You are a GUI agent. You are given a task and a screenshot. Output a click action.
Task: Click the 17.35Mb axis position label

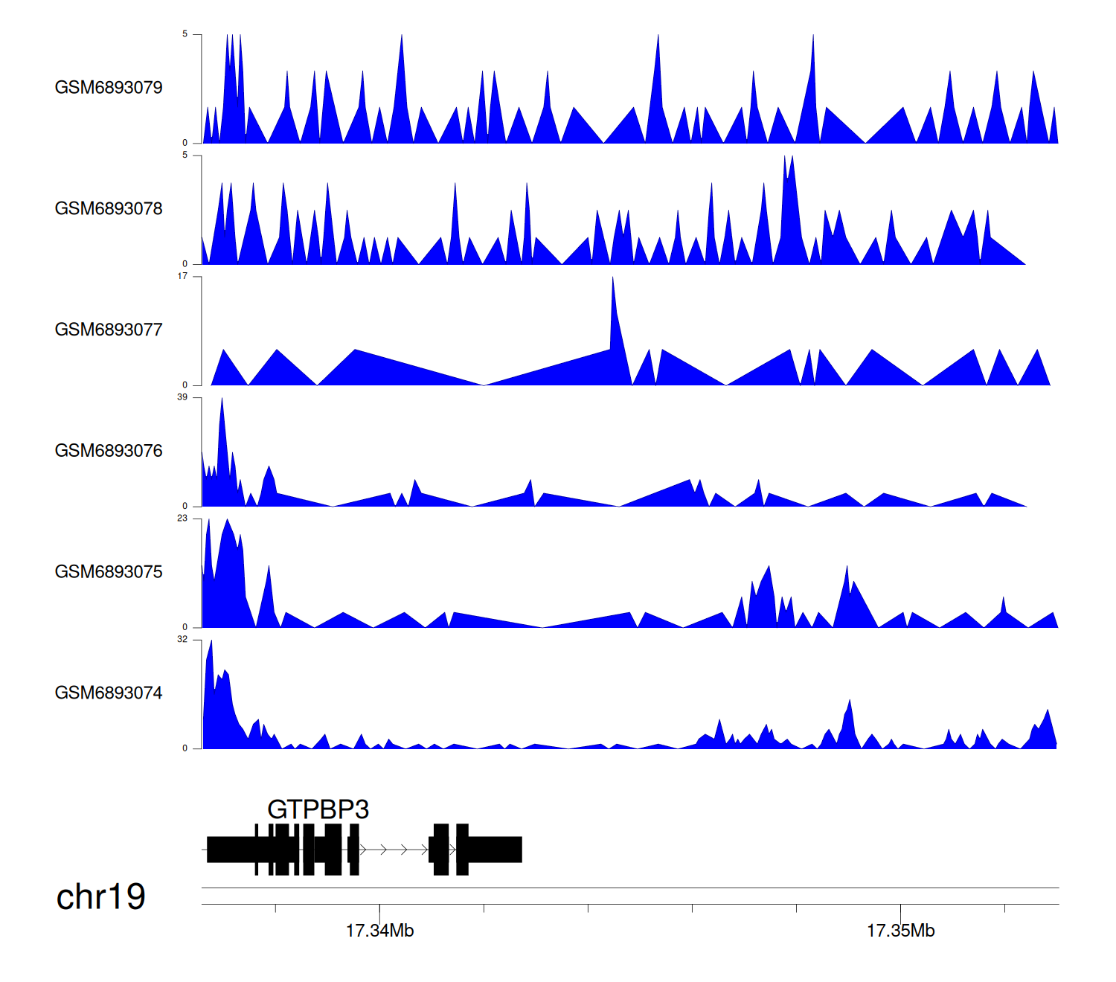click(900, 931)
